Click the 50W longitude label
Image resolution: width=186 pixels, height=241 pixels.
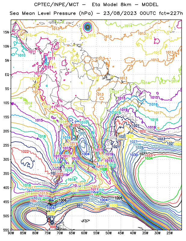click(109, 233)
